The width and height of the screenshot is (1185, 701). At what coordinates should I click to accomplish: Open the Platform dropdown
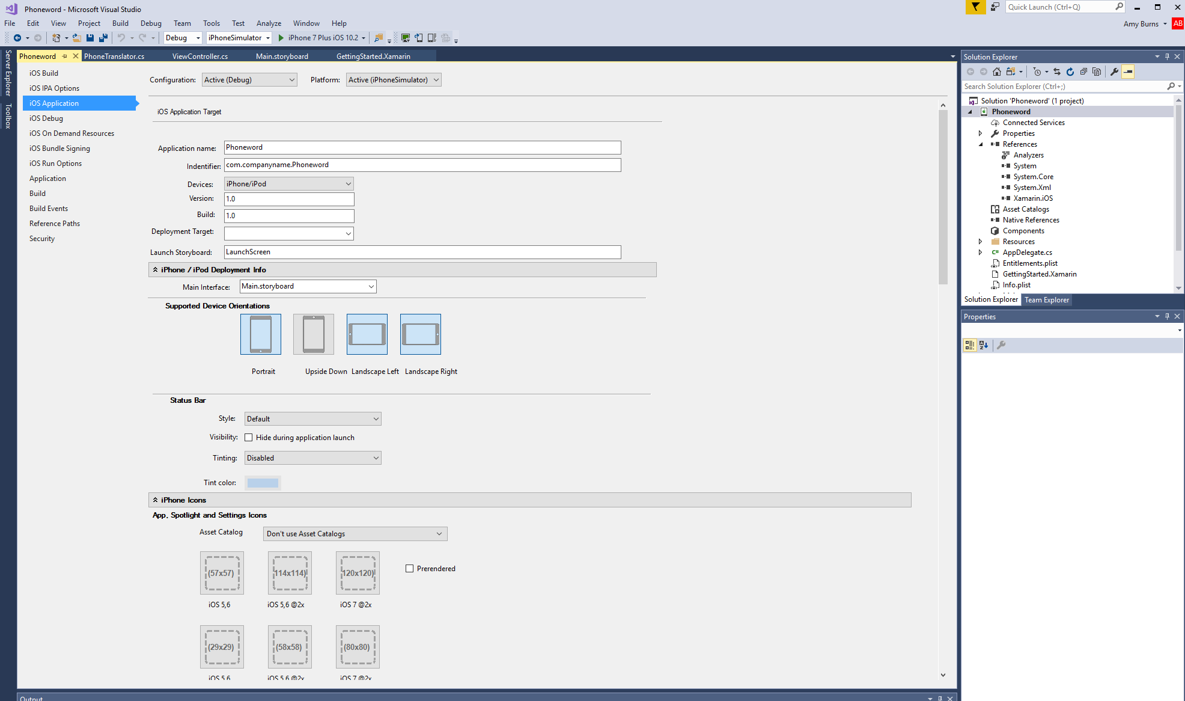click(x=394, y=80)
